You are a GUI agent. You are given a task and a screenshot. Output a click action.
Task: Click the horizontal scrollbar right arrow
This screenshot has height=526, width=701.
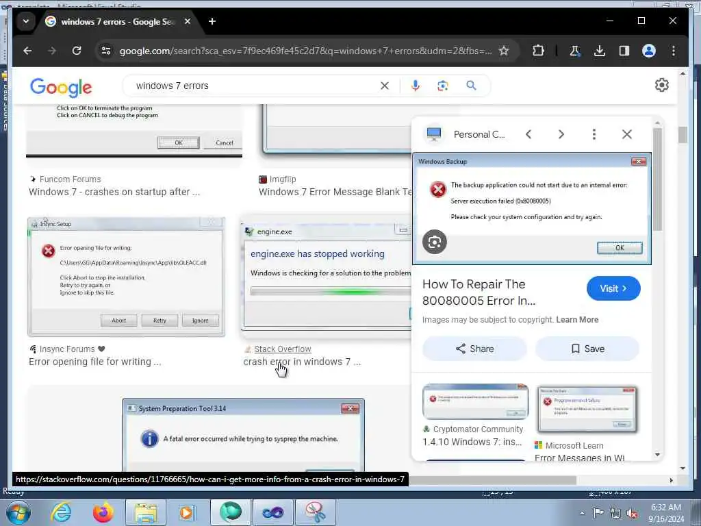tap(671, 480)
